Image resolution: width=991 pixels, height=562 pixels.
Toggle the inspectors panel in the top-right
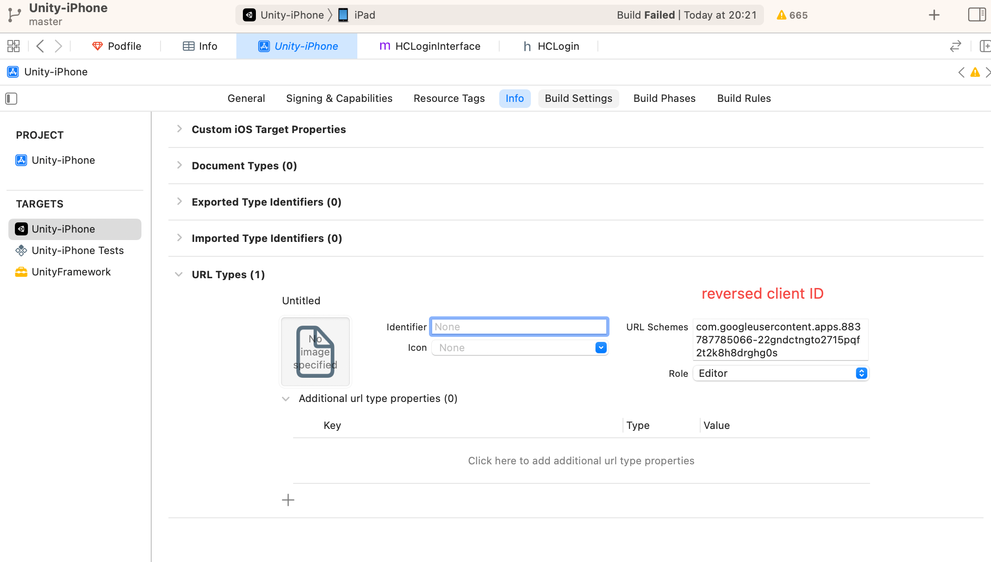[977, 15]
